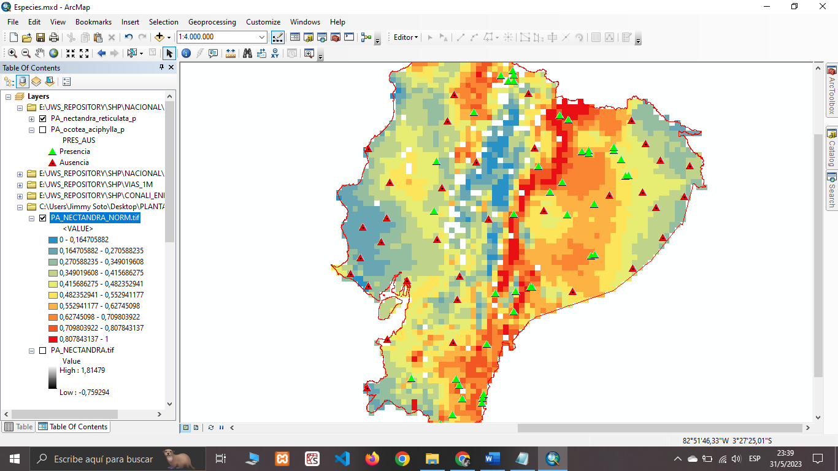838x471 pixels.
Task: Click the Fixed Zoom Out icon
Action: pyautogui.click(x=84, y=53)
